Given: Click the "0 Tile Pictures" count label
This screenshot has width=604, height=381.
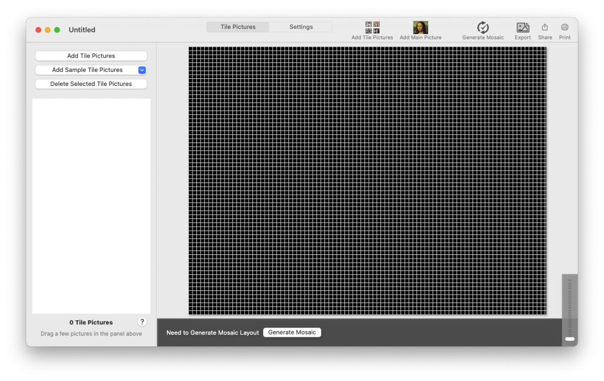Looking at the screenshot, I should [x=91, y=323].
